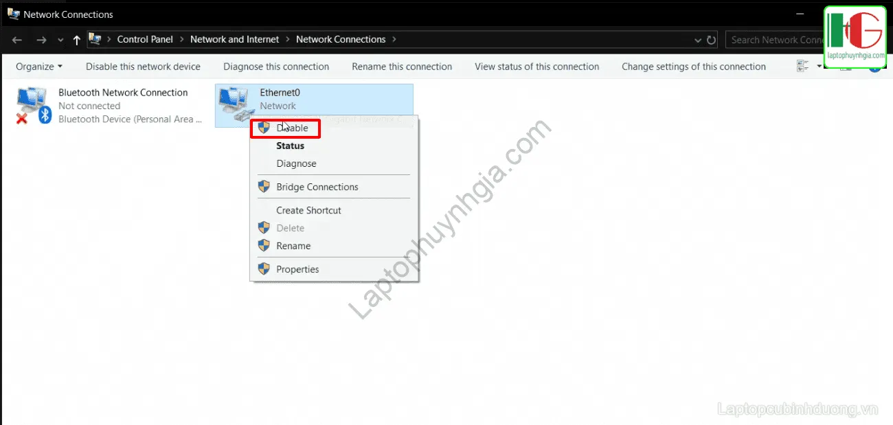This screenshot has width=893, height=425.
Task: Click the refresh icon in address bar
Action: (x=711, y=39)
